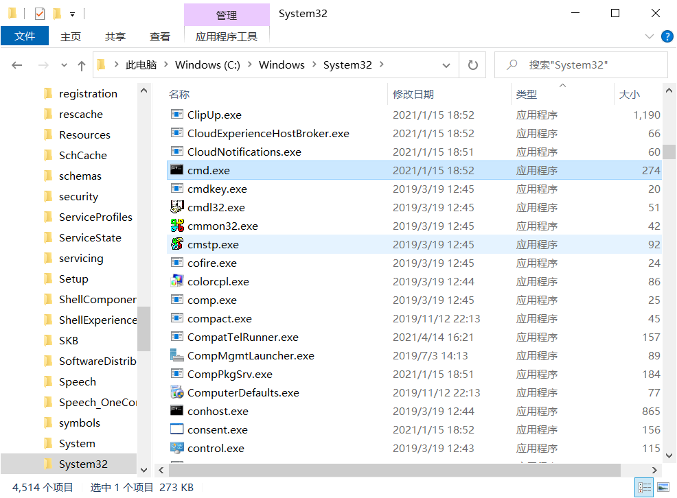Select the registration folder in sidebar
The image size is (677, 498).
(x=88, y=93)
